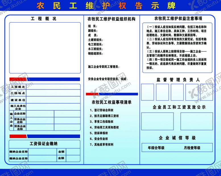Select paragraph (三) about 不应越级上访

[176, 53]
